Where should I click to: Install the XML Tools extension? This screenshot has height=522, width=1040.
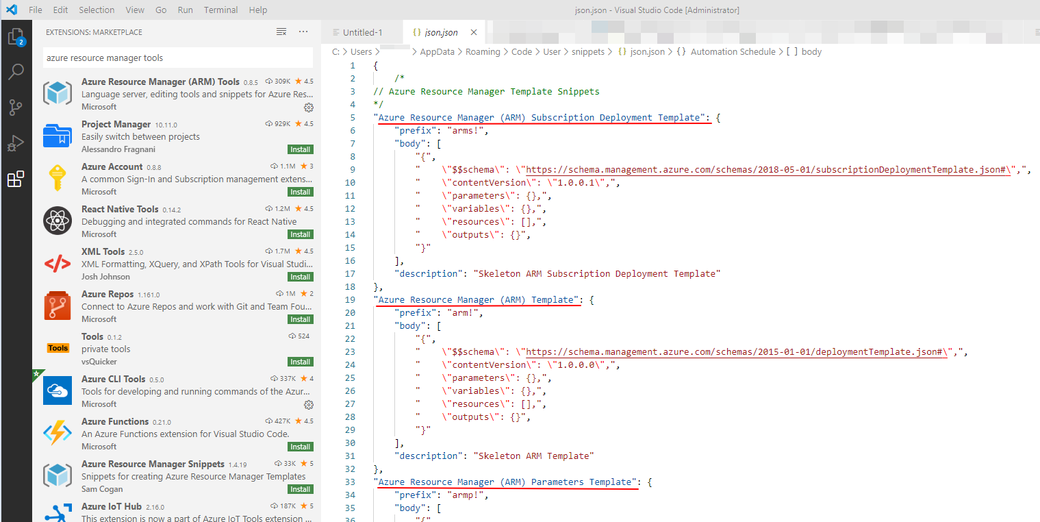[300, 277]
